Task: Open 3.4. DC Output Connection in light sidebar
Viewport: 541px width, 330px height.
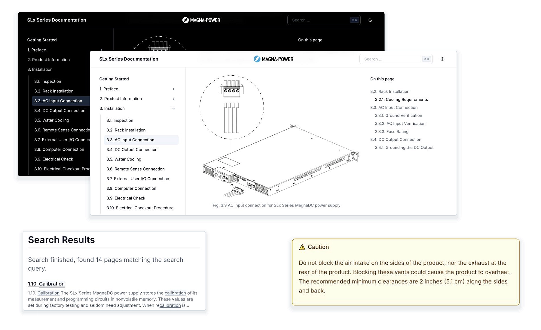Action: click(132, 150)
